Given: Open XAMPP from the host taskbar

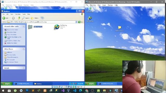Looking at the screenshot, I should [45, 91].
